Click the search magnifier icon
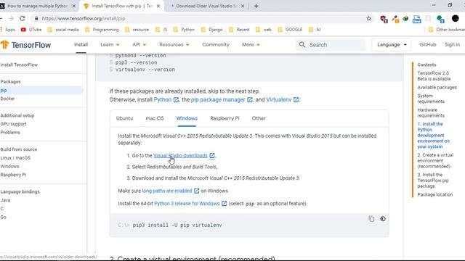The image size is (465, 261). point(302,45)
